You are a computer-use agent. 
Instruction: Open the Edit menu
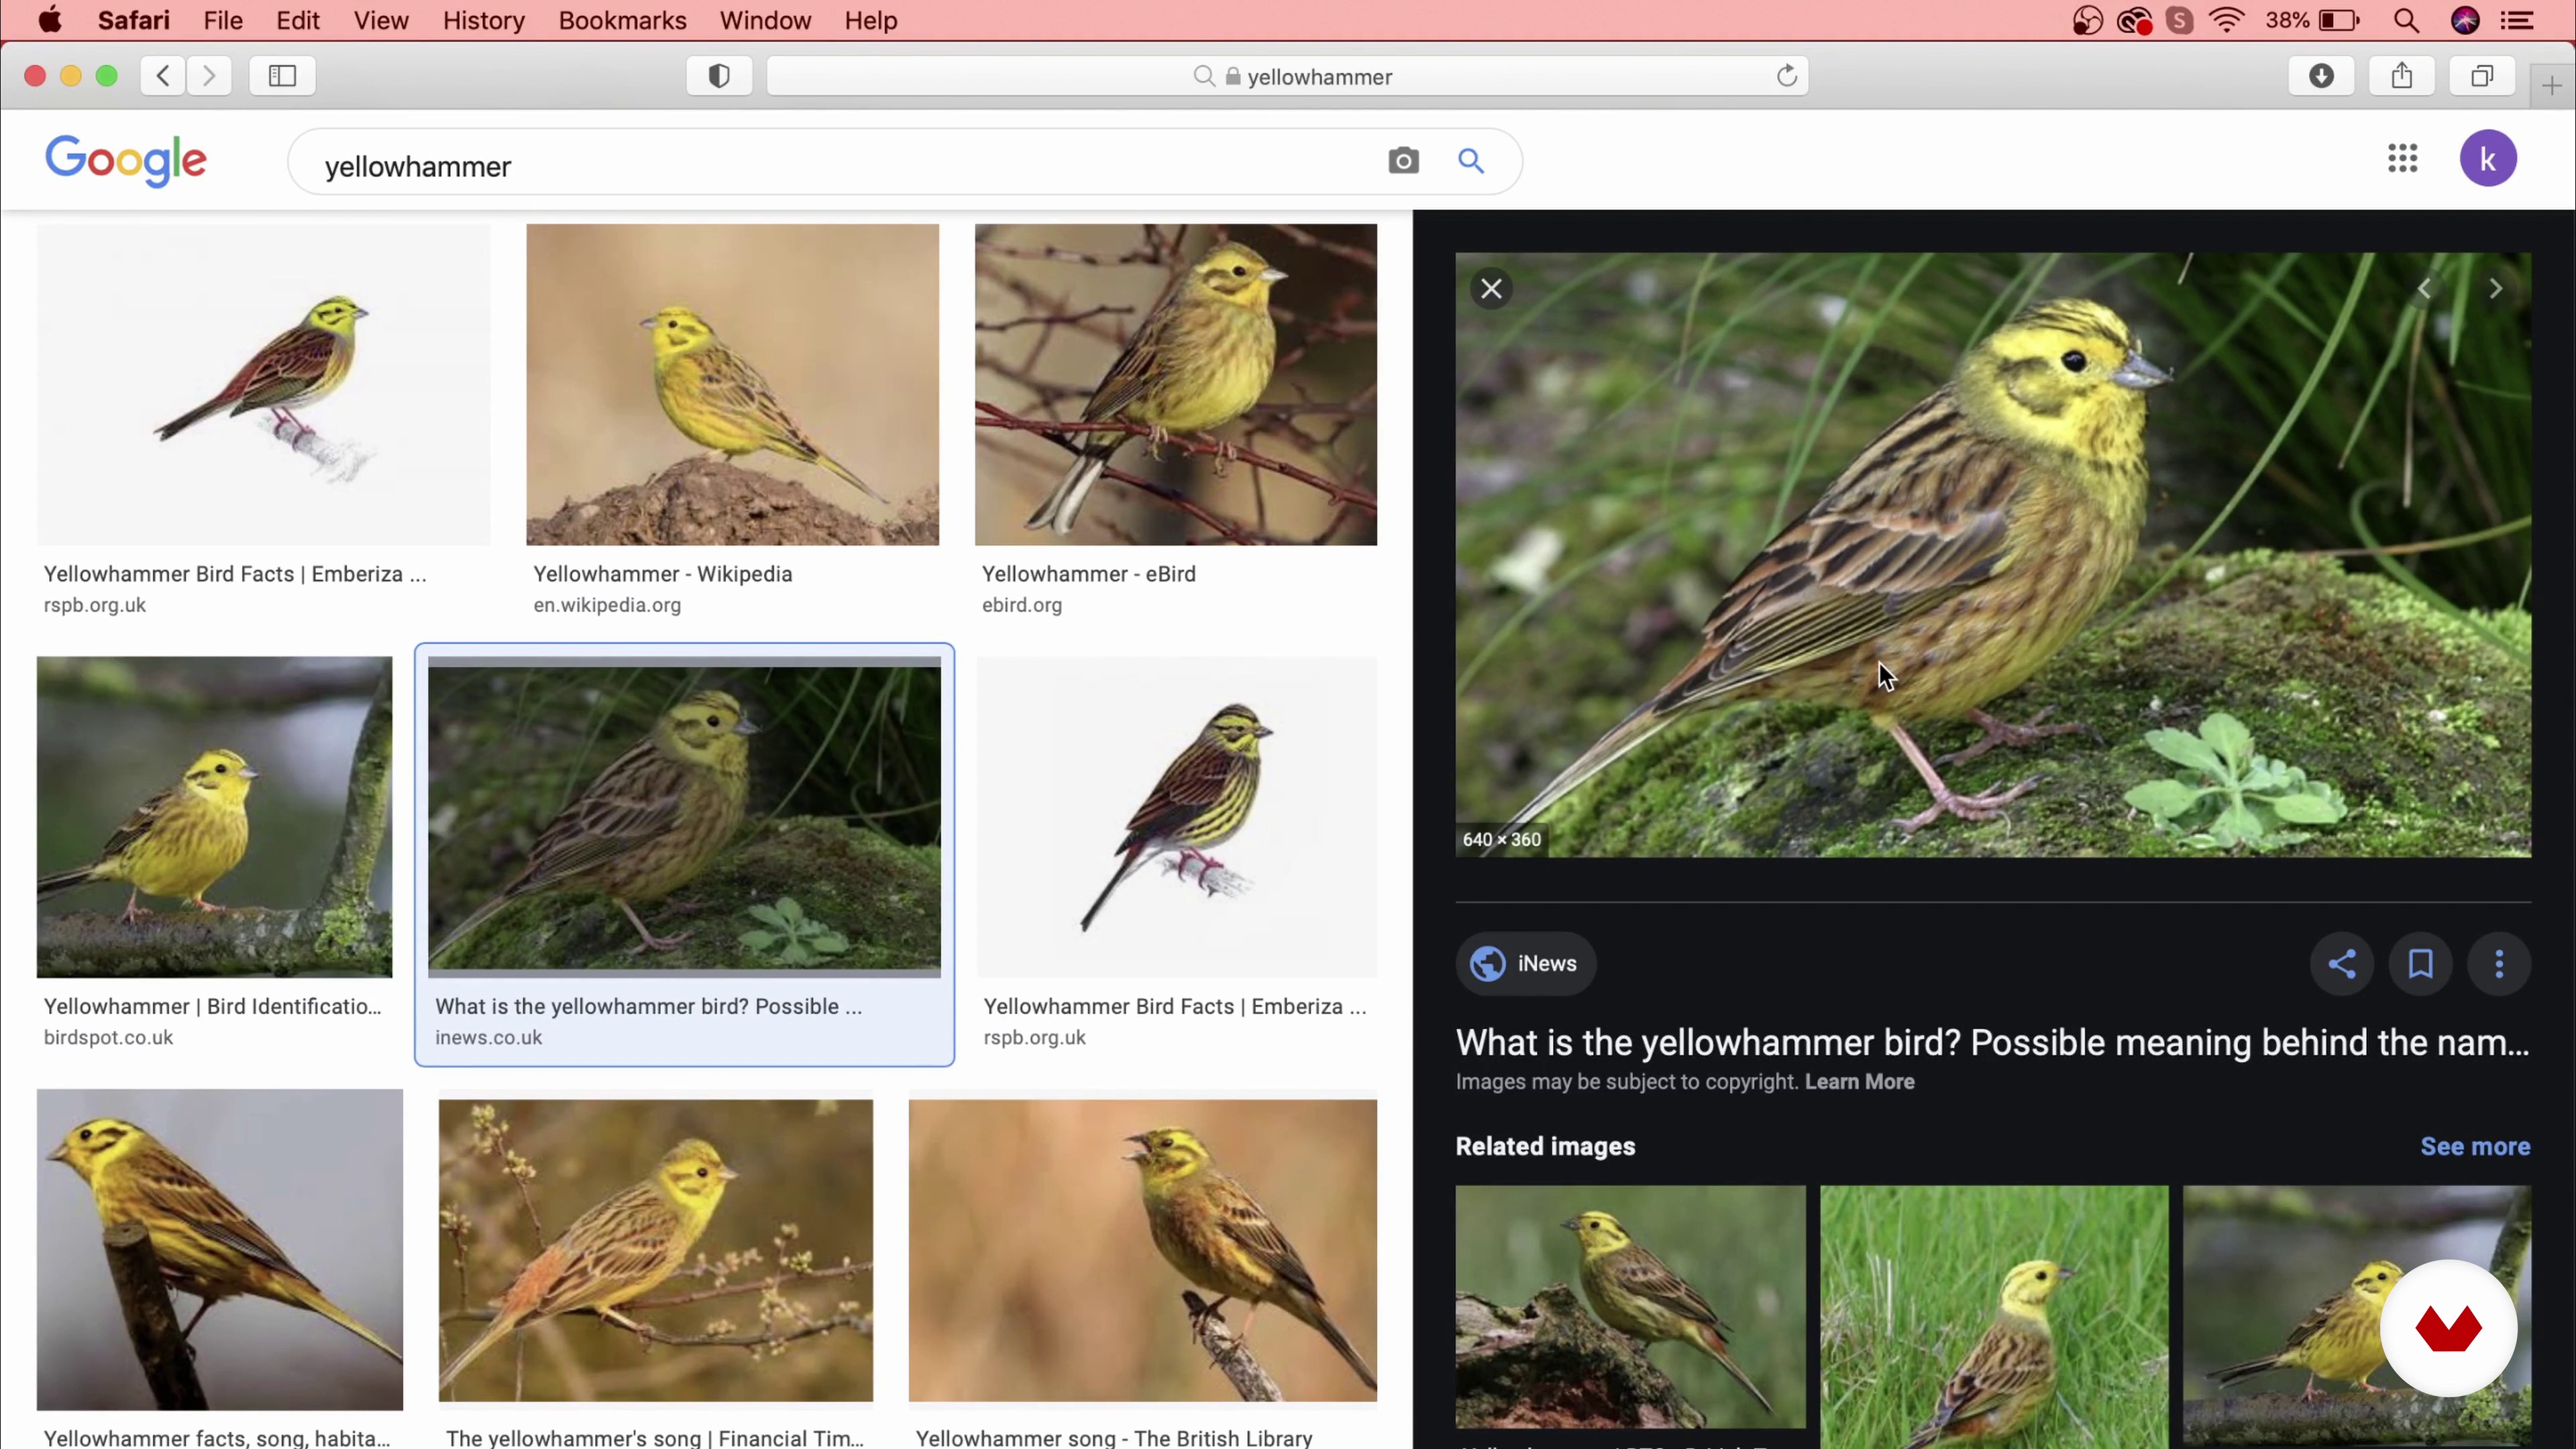coord(298,20)
